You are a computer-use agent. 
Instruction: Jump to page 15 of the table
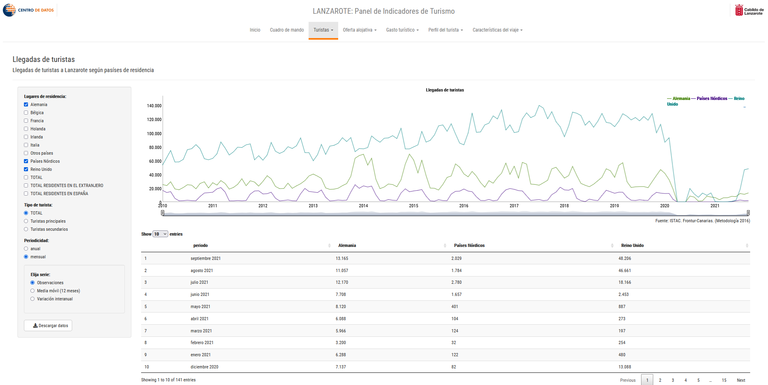[x=724, y=380]
